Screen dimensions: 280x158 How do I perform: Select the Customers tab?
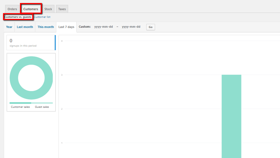(x=31, y=9)
